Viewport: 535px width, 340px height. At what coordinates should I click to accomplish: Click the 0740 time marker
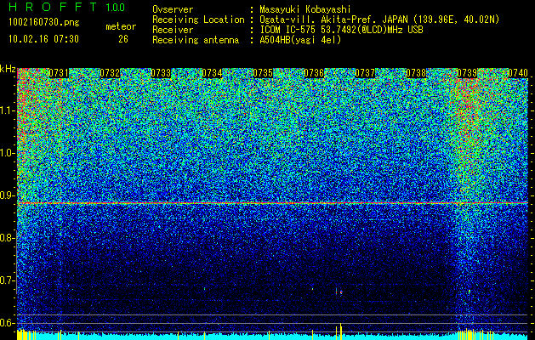click(518, 73)
